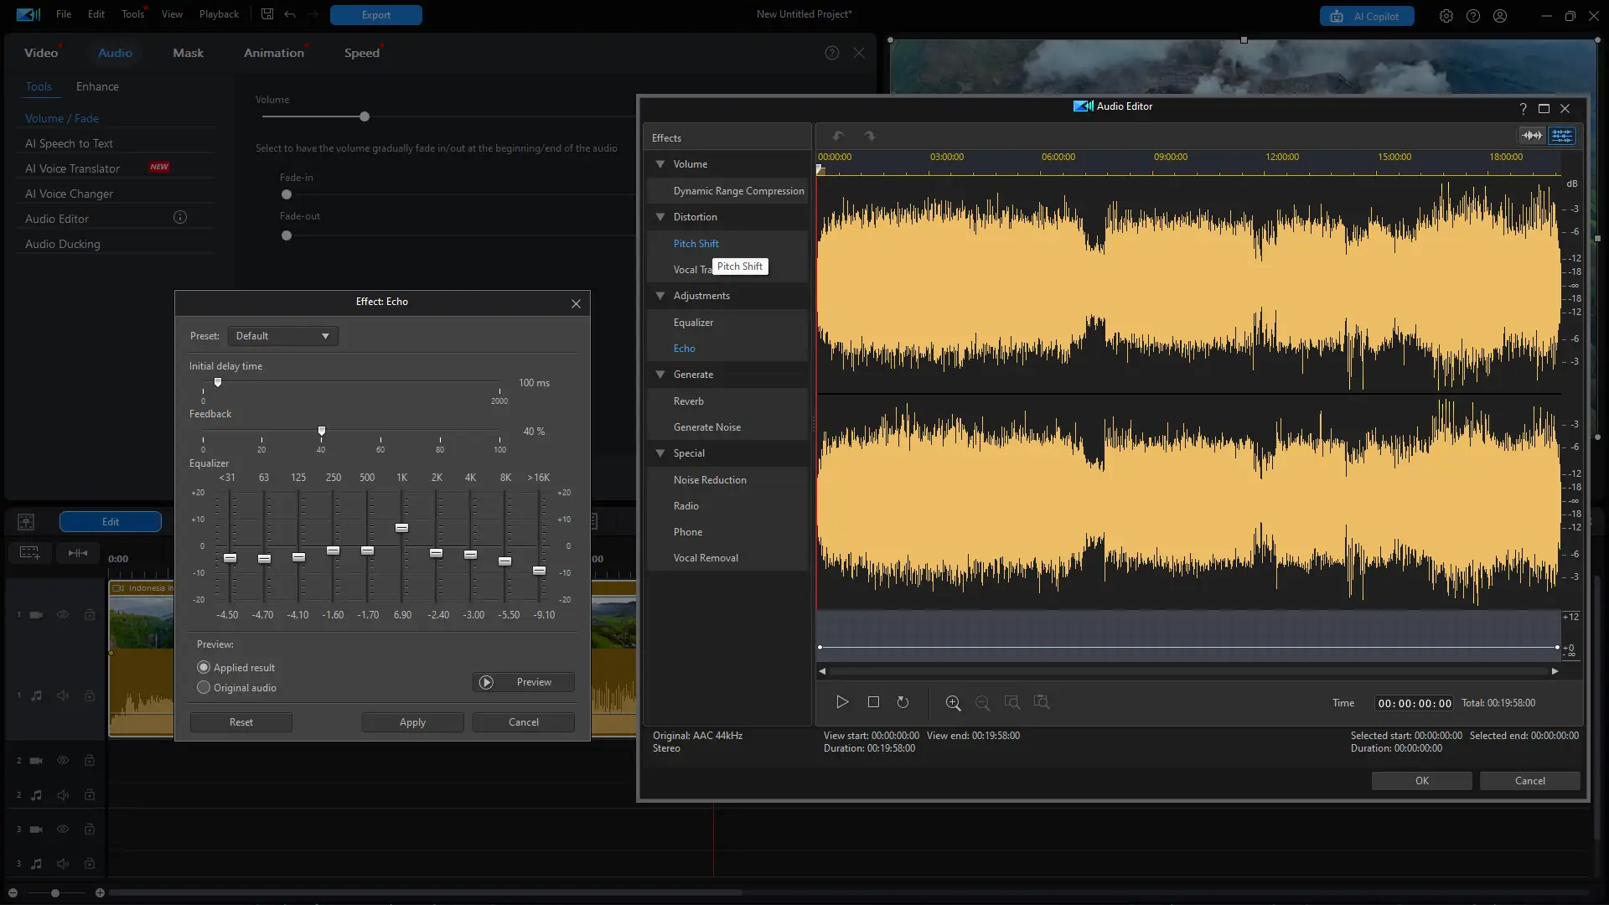The height and width of the screenshot is (905, 1609).
Task: Select the Original audio radio button
Action: [204, 688]
